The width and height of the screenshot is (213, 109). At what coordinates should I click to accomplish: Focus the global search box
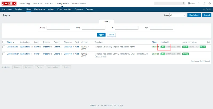coord(168,3)
